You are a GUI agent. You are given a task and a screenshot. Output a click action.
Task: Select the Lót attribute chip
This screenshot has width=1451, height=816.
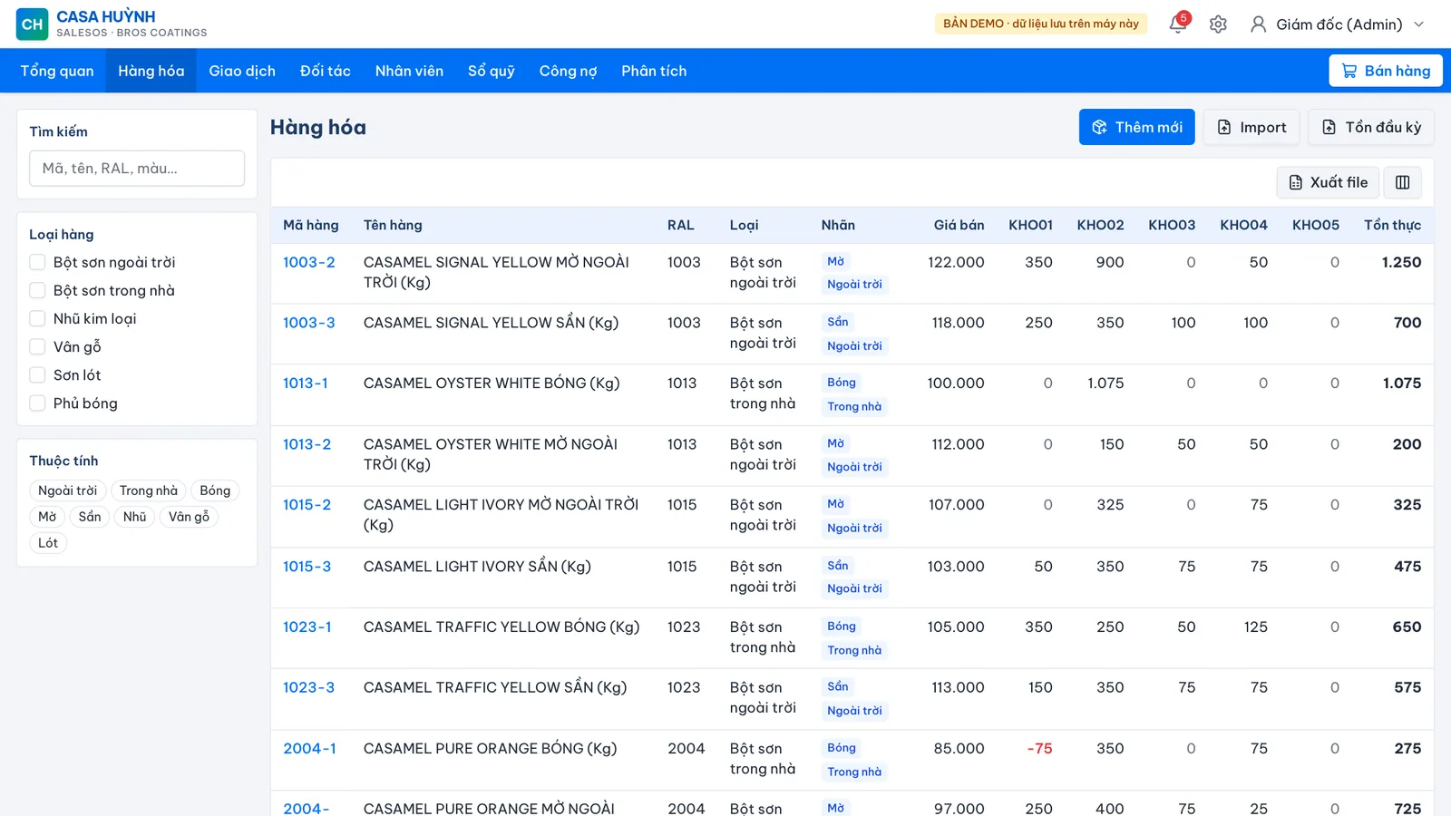pos(48,543)
